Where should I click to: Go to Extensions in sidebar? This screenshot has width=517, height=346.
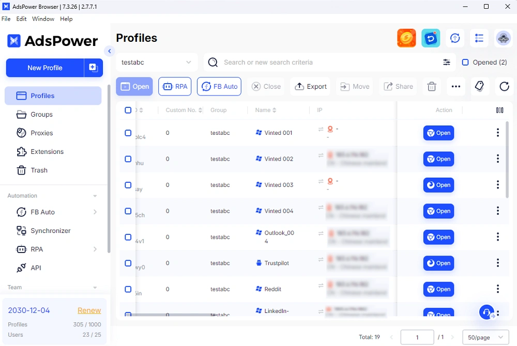[53, 152]
